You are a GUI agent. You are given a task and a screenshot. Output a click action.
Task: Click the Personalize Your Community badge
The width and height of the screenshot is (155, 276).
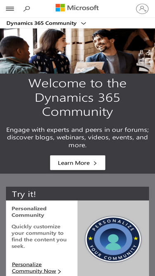(113, 239)
